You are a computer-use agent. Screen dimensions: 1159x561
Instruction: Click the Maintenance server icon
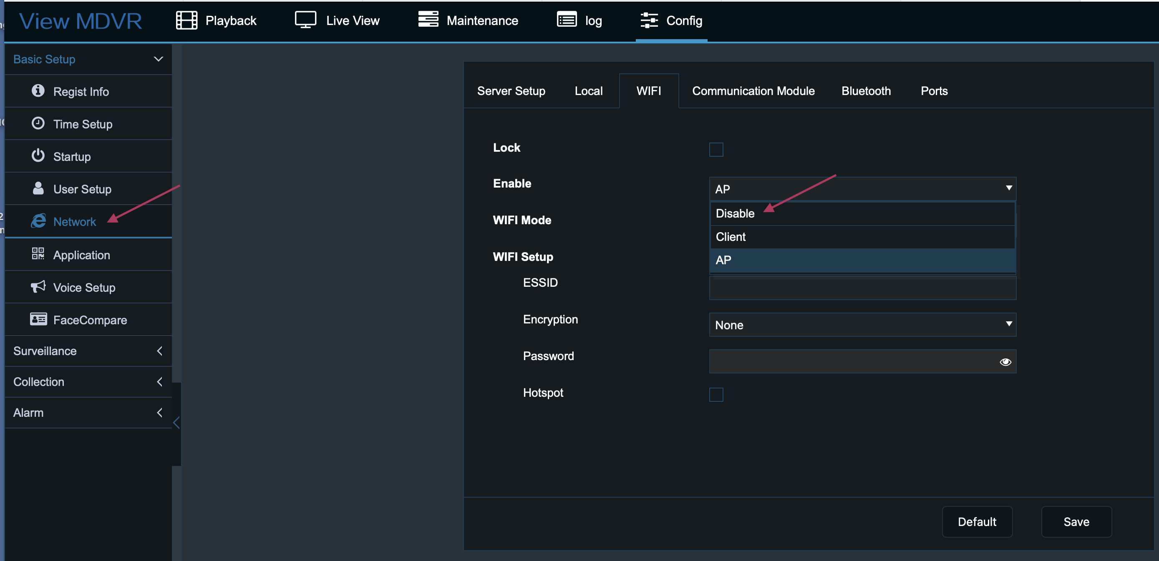[428, 20]
